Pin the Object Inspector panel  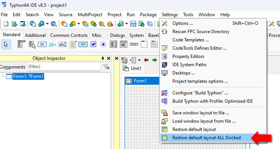pos(103,58)
